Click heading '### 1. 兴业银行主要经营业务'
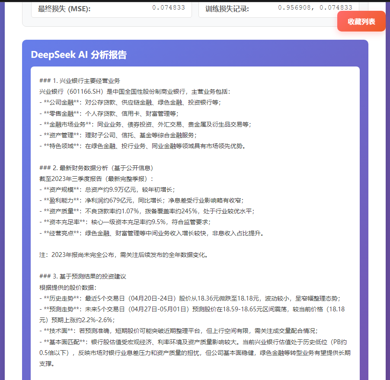This screenshot has height=380, width=390. pos(80,81)
